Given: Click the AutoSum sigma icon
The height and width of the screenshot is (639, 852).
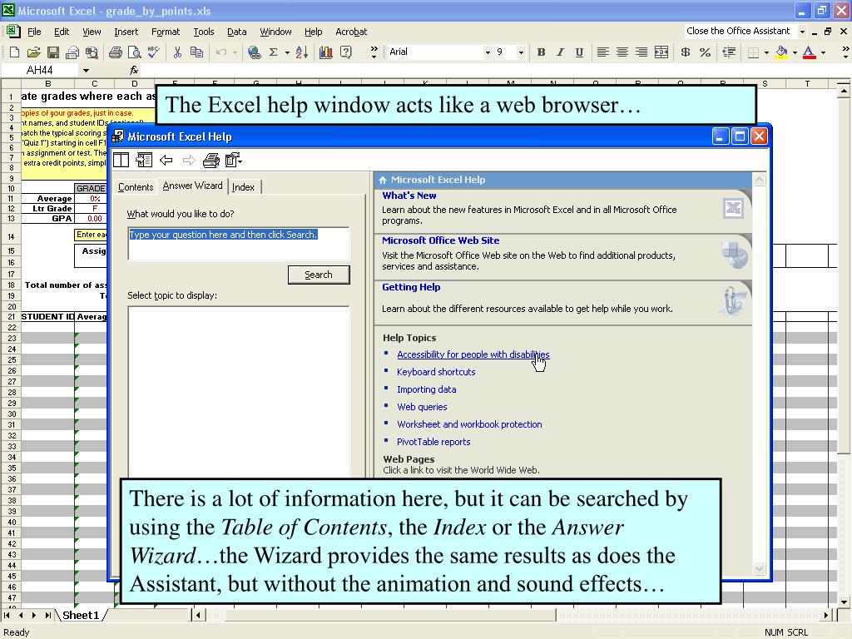Looking at the screenshot, I should 273,52.
